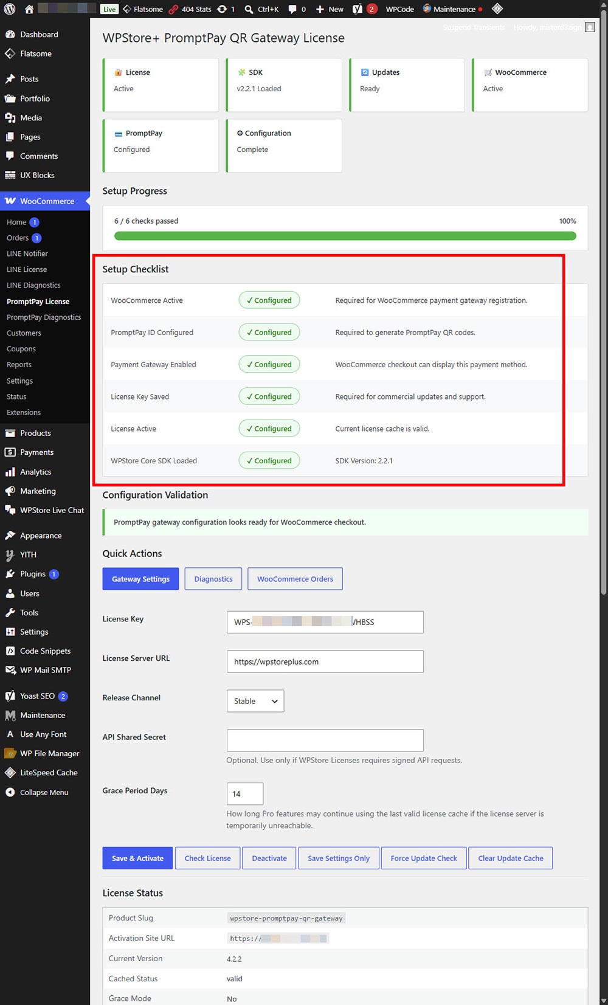Viewport: 608px width, 1005px height.
Task: Open Appearance in sidebar
Action: (41, 536)
